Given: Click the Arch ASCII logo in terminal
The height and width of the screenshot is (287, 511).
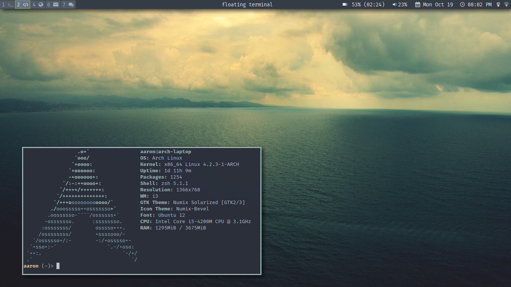Looking at the screenshot, I should [82, 206].
